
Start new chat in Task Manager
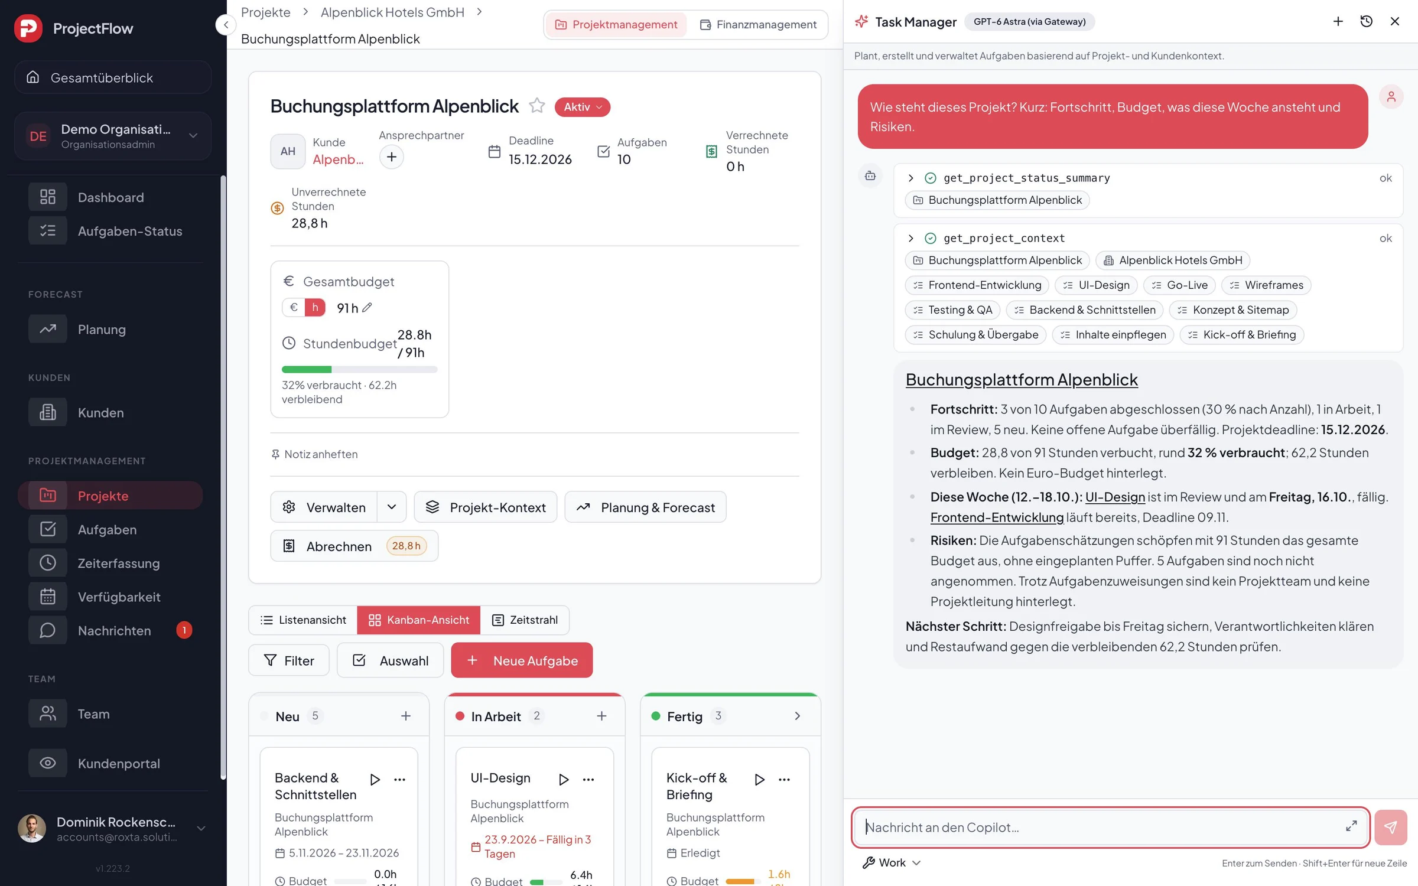coord(1338,21)
